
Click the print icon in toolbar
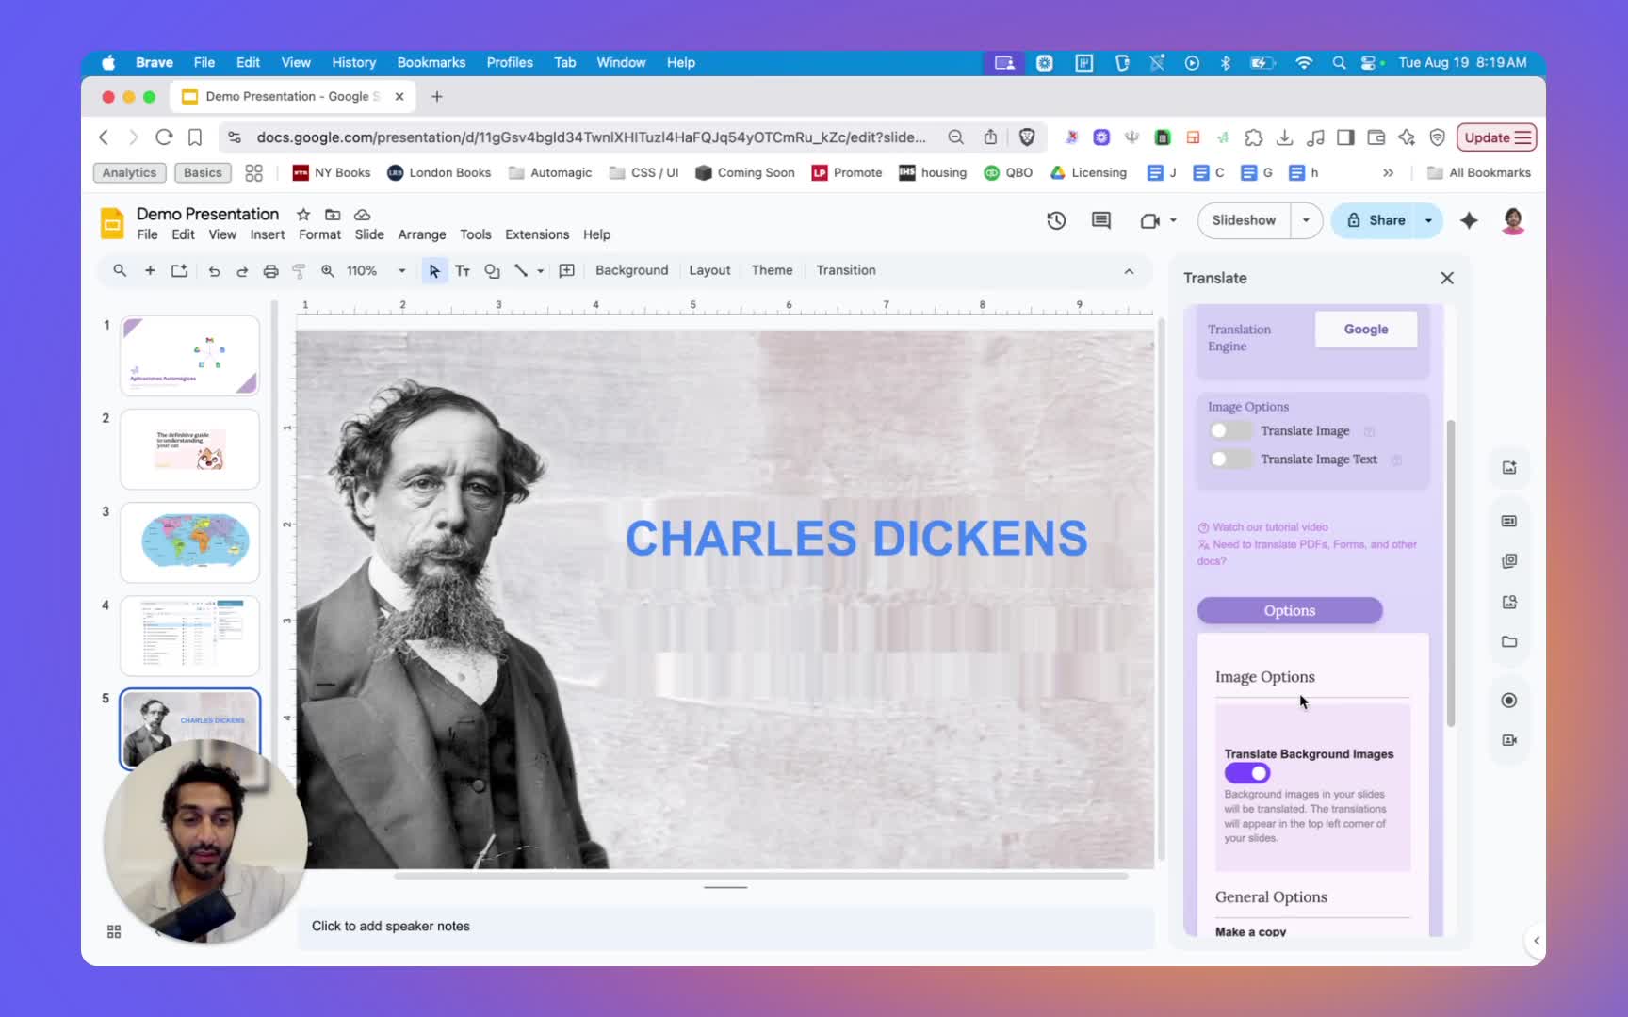(270, 271)
